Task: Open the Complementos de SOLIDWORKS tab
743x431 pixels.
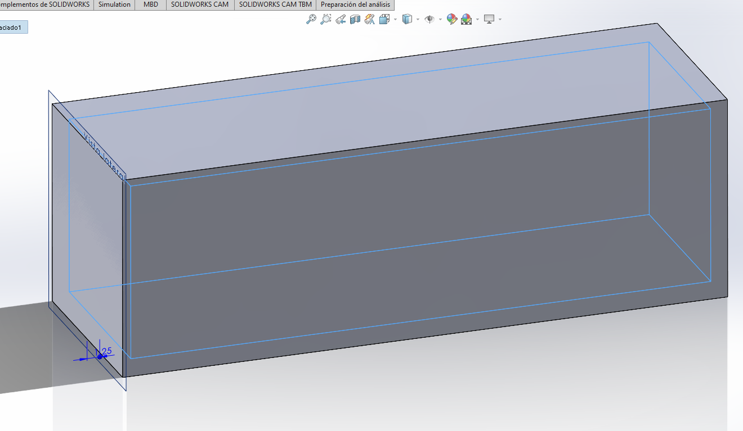Action: point(47,4)
